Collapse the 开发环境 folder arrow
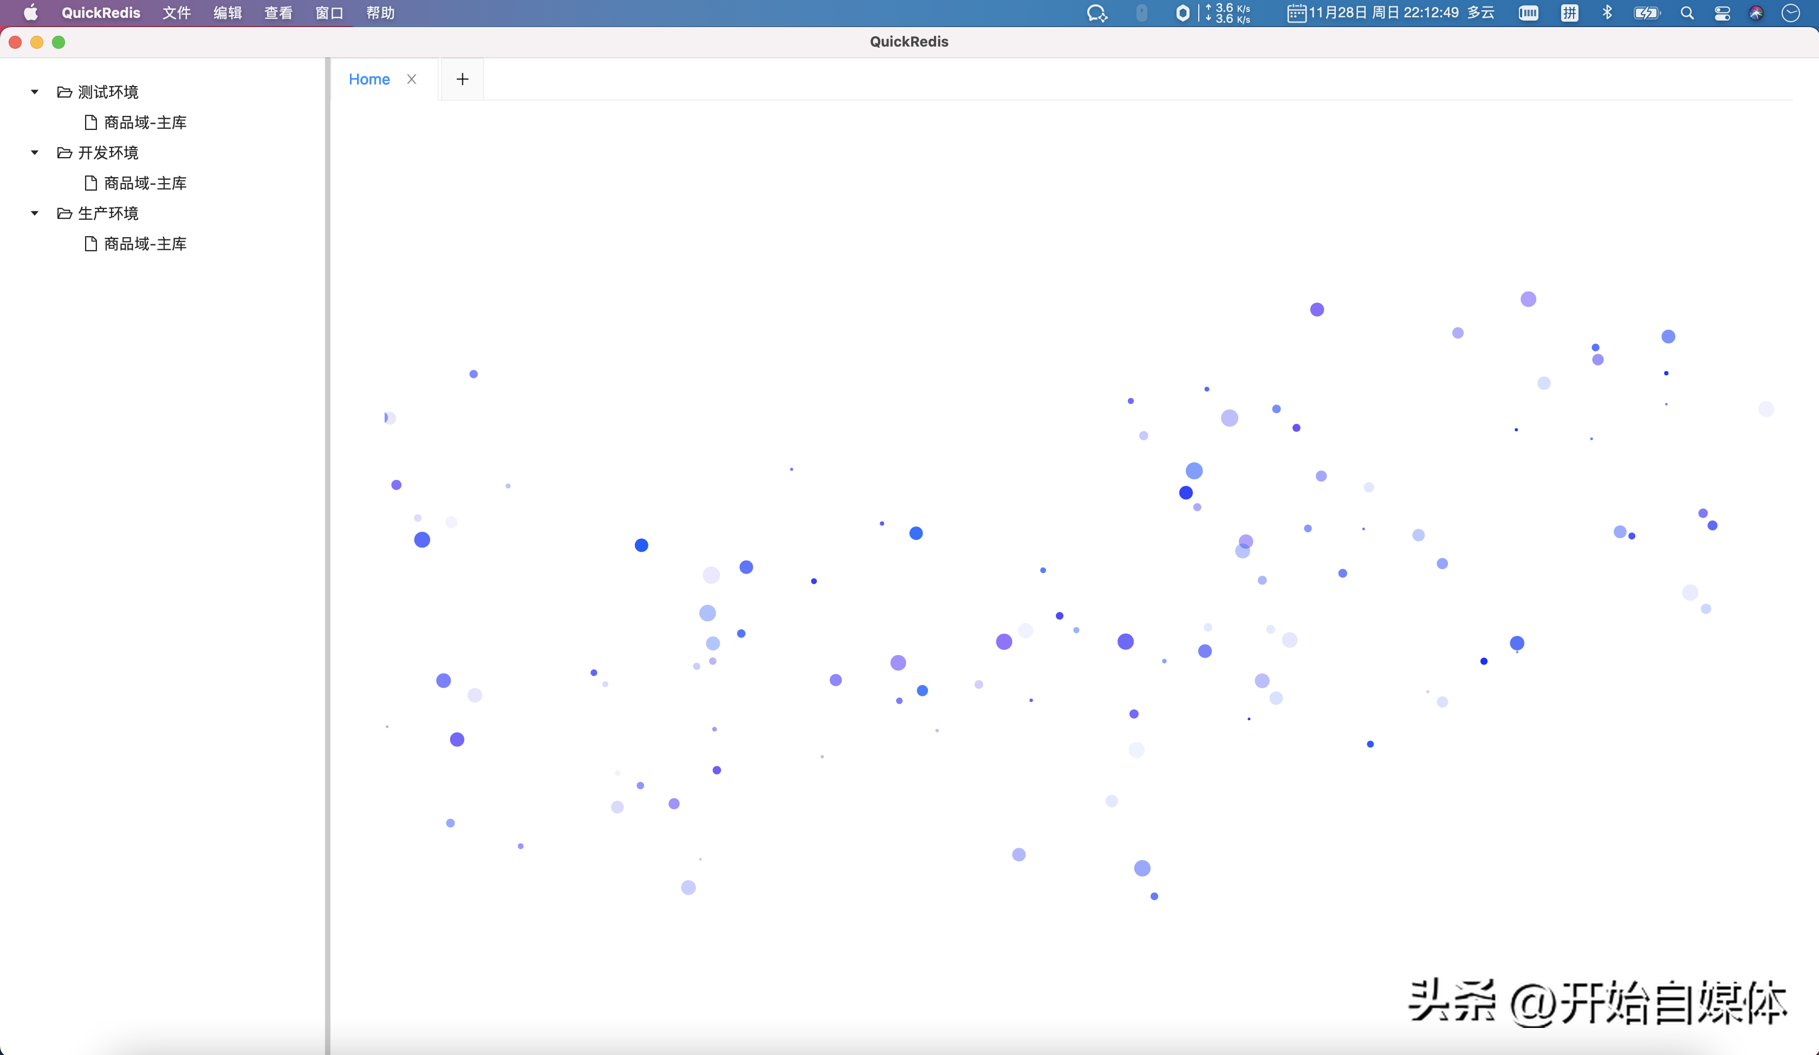Viewport: 1819px width, 1055px height. 34,152
